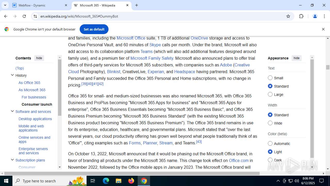Viewport: 330px width, 186px height.
Task: Click the horizontal scrollbar thumb
Action: pos(132,173)
